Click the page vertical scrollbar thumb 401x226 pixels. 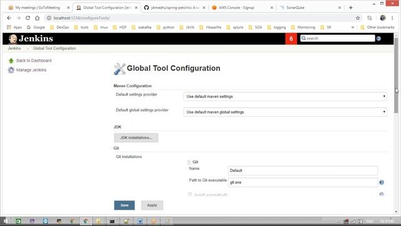coord(396,75)
